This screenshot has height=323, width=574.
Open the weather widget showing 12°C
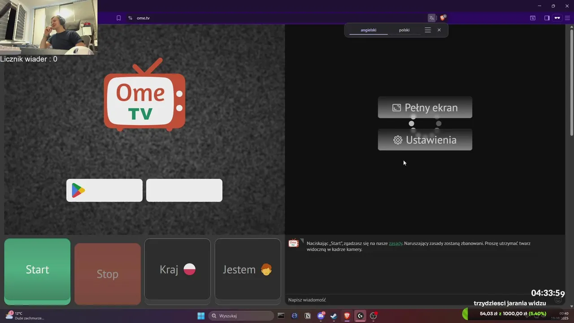25,316
